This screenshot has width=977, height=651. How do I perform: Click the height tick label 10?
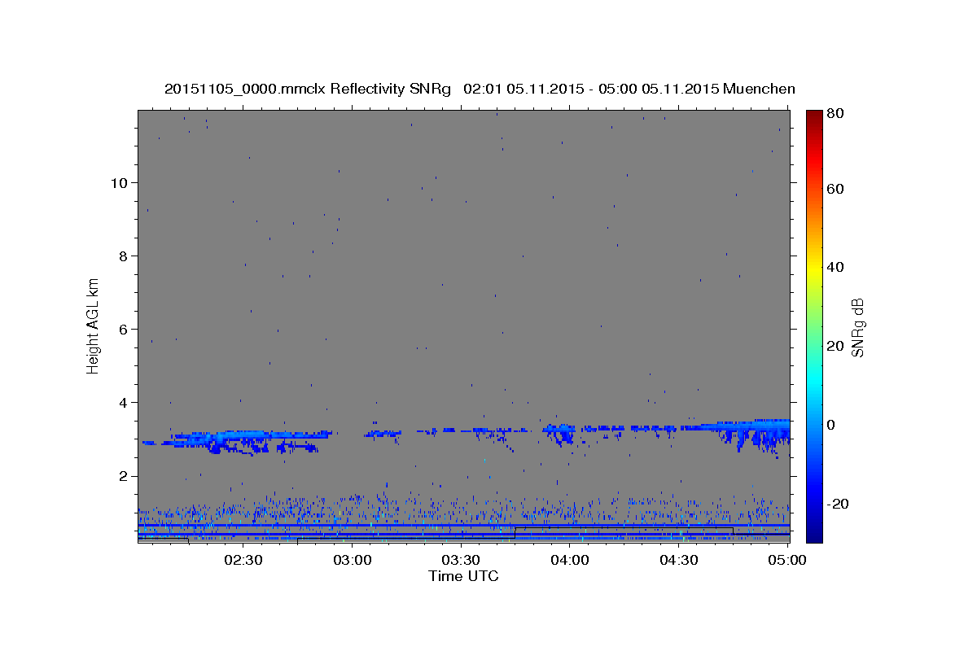point(119,182)
